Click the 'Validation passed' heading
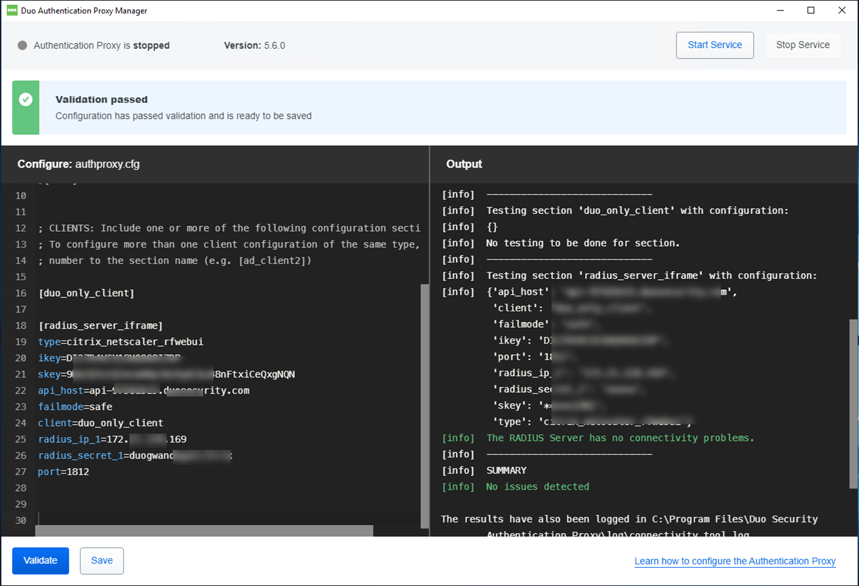Viewport: 859px width, 586px height. pos(102,100)
